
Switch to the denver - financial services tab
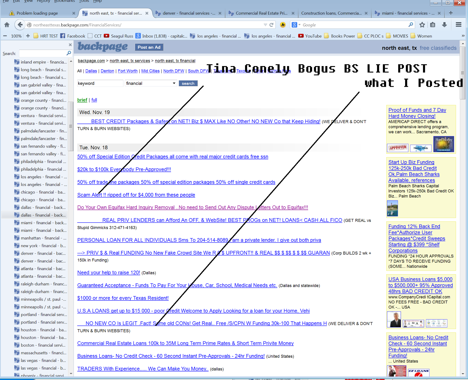[189, 13]
